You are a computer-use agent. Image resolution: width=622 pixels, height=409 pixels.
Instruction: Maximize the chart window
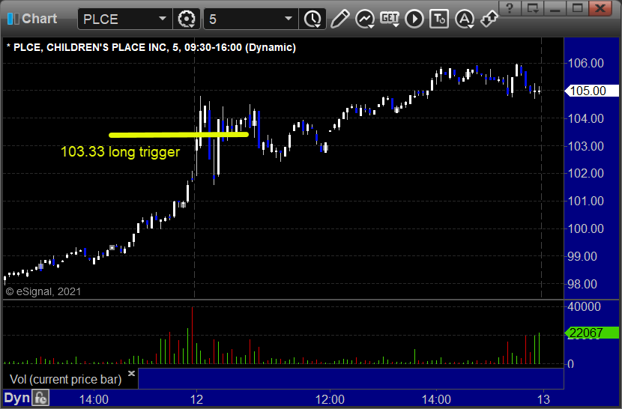(578, 8)
